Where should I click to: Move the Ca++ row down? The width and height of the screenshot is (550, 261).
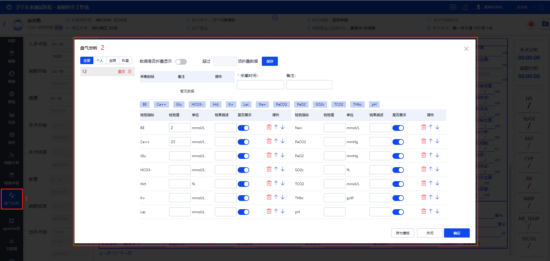[282, 141]
